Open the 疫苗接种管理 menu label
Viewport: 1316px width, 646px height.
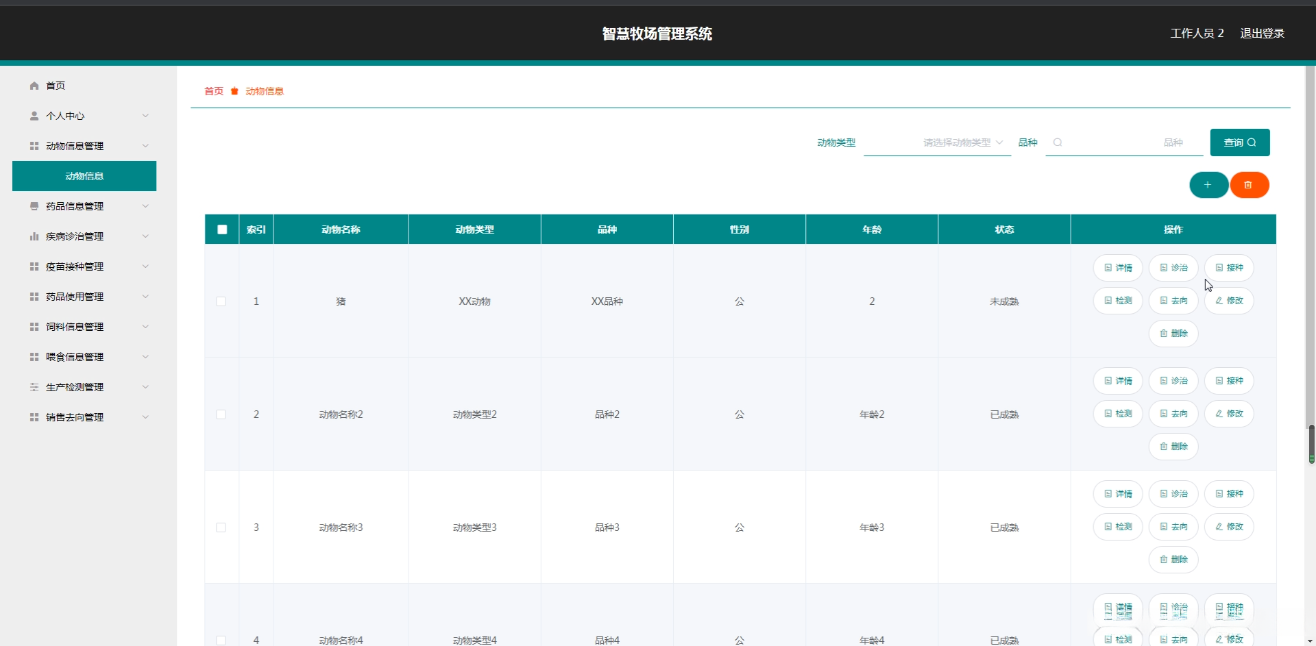[x=75, y=266]
